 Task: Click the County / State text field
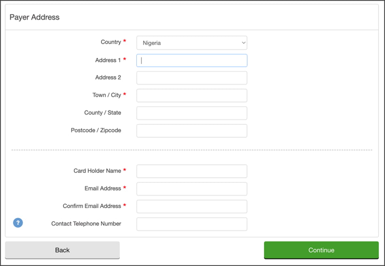(191, 113)
